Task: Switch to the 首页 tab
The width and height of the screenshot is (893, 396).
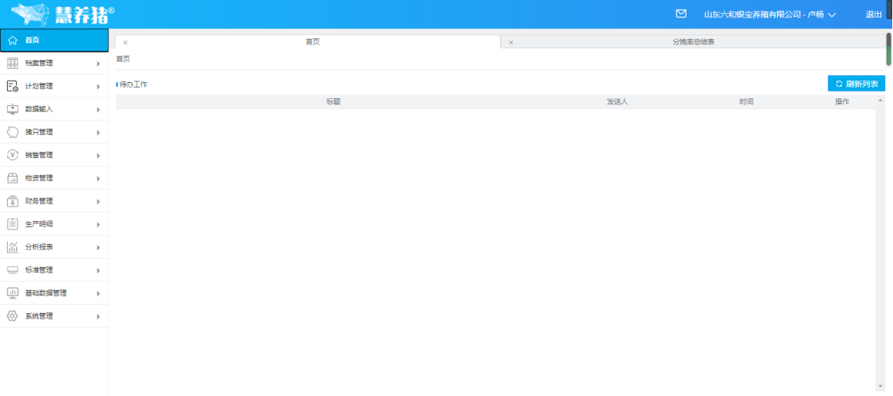Action: [x=308, y=41]
